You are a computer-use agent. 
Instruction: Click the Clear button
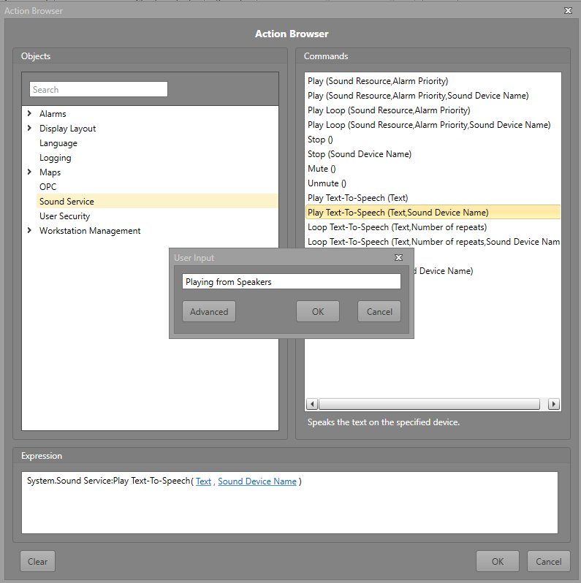[x=37, y=561]
